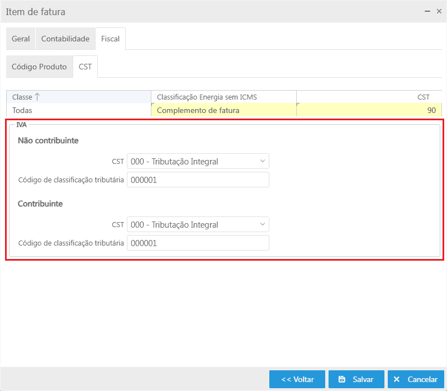Select the Todas row cell
Viewport: 447px width, 391px height.
[x=78, y=110]
